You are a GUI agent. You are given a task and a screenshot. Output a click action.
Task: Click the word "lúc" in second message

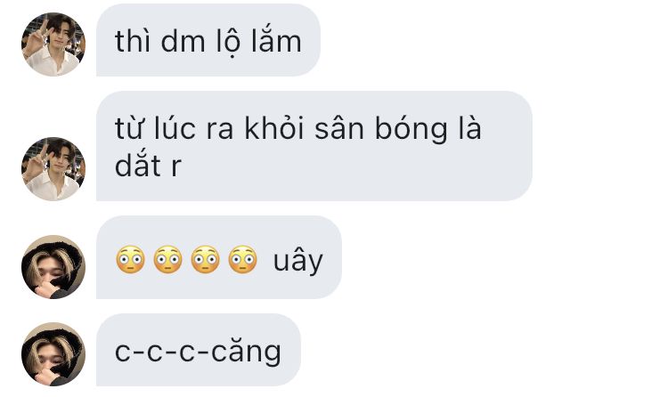tap(175, 127)
